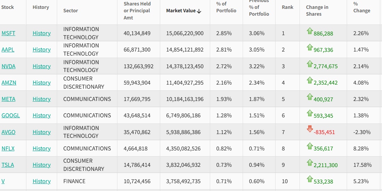
Task: Click the green up arrow in MSFT row
Action: (x=310, y=31)
